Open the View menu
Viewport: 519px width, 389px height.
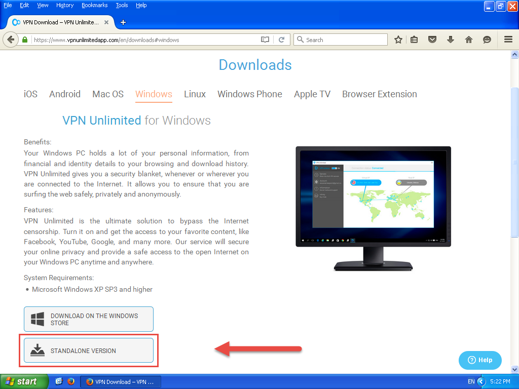tap(43, 5)
